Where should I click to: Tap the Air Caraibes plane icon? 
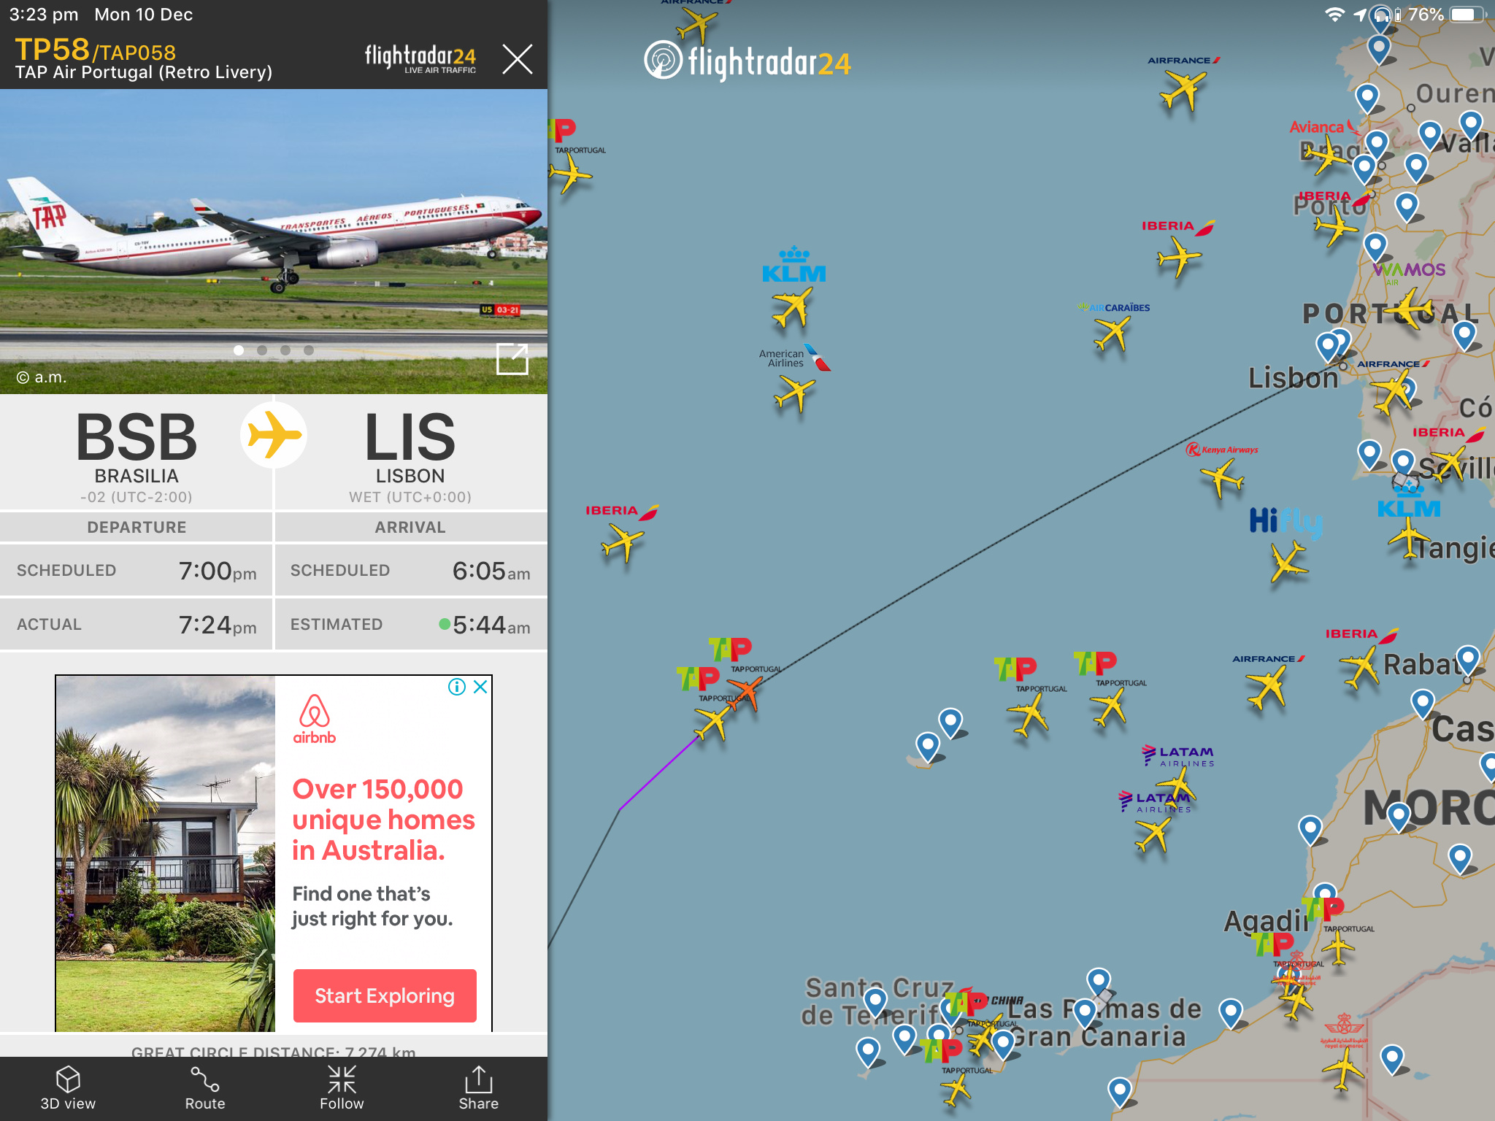coord(1112,335)
